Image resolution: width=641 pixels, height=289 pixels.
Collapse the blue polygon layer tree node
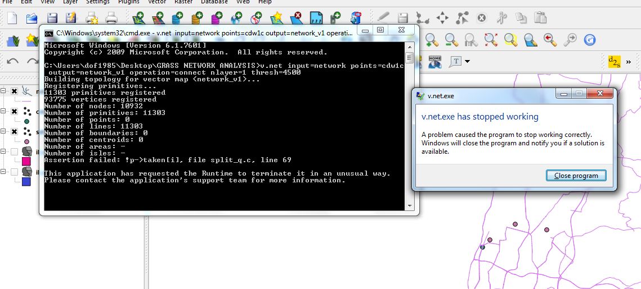[3, 172]
